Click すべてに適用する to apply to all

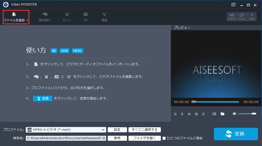coord(145,130)
